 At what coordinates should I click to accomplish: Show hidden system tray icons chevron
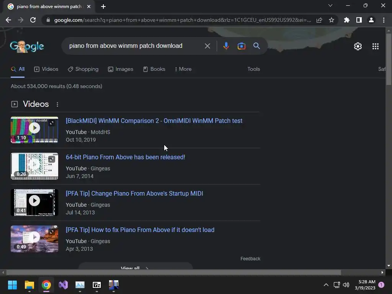coord(326,285)
